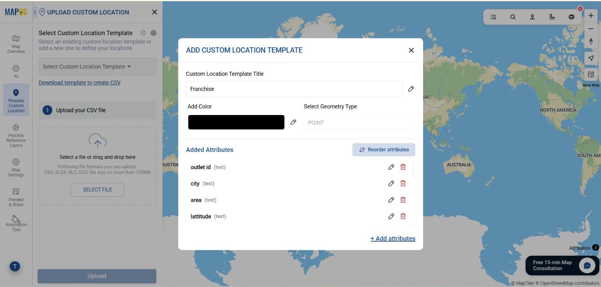Zoom in using the plus control

591,15
